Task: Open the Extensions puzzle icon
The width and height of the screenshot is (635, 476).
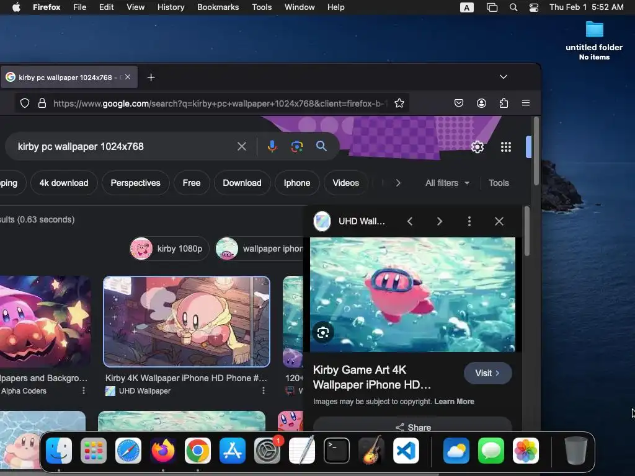Action: tap(504, 104)
